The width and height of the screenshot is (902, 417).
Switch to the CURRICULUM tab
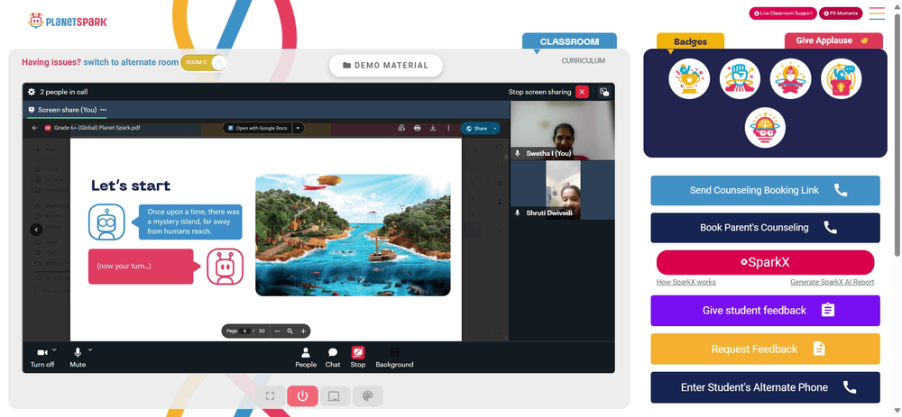[x=584, y=61]
